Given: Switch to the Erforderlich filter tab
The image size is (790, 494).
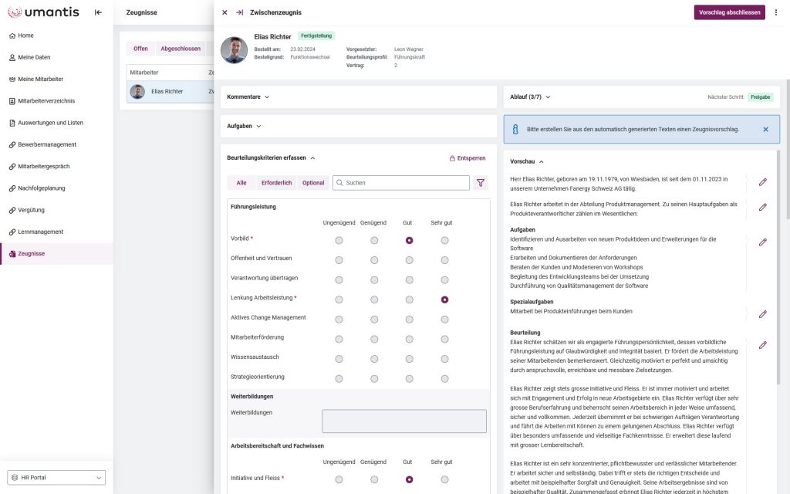Looking at the screenshot, I should 276,183.
